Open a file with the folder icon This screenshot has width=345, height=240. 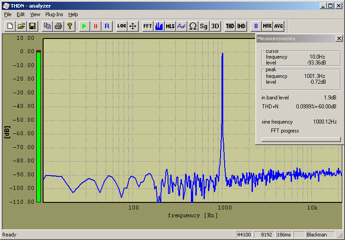(x=21, y=26)
